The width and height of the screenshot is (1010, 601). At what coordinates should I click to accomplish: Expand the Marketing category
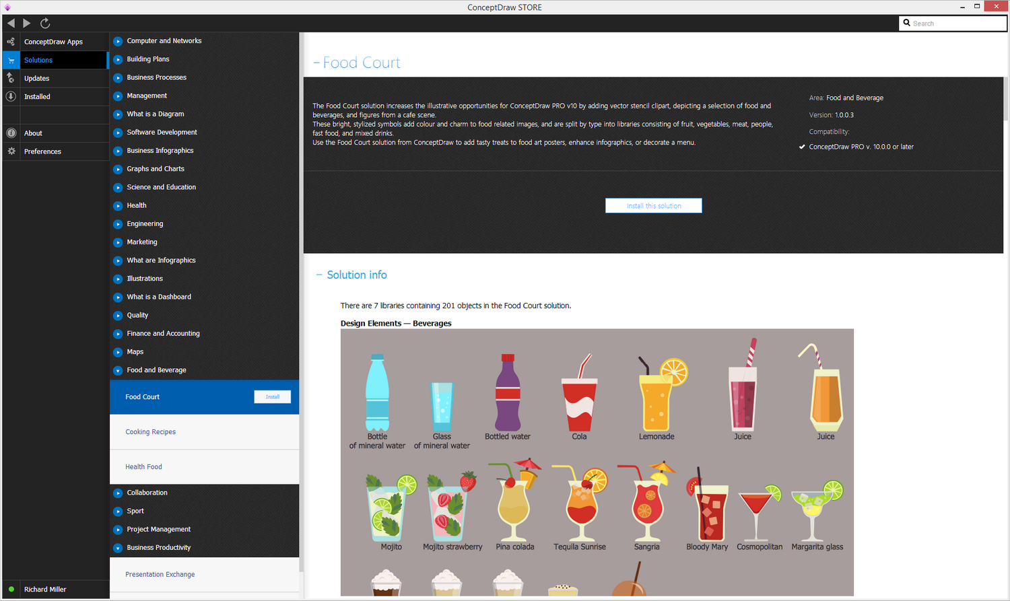[x=118, y=242]
